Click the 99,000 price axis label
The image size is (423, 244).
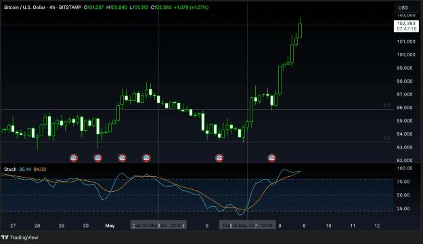[x=405, y=68]
